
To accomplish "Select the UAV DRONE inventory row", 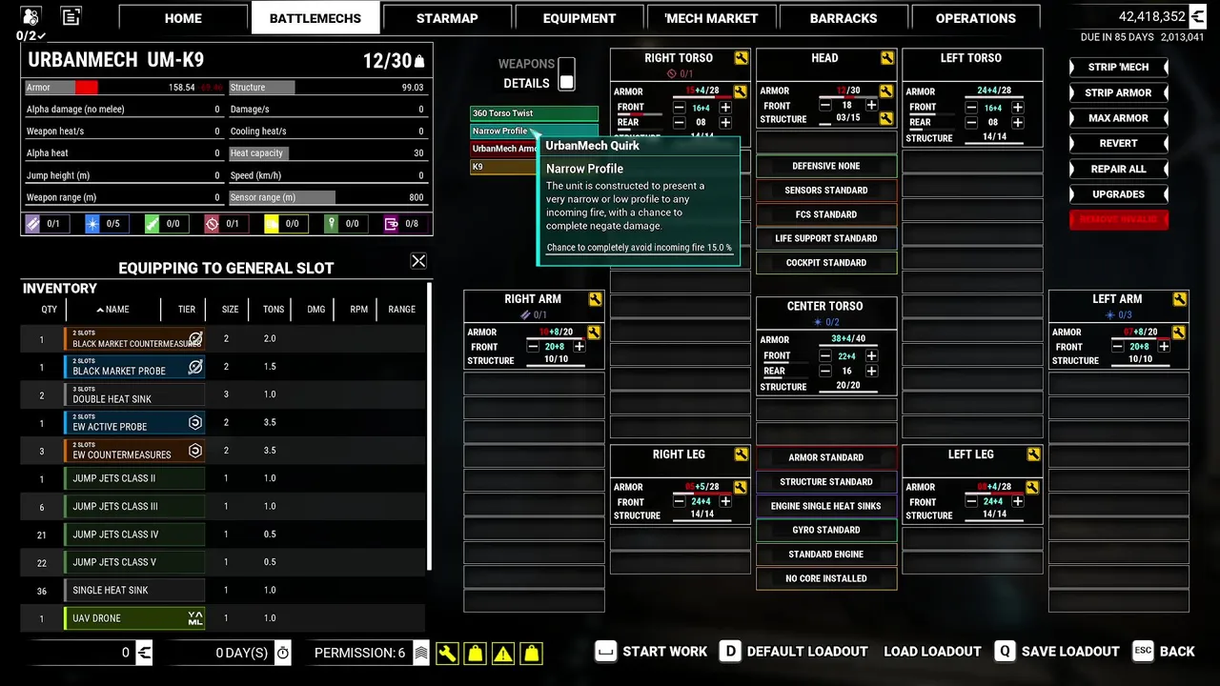I will [x=223, y=618].
